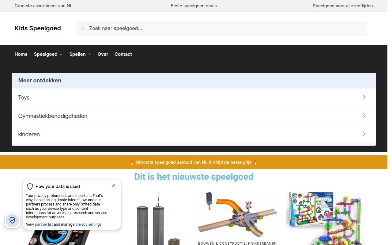Go to the Home menu item
Image resolution: width=392 pixels, height=245 pixels.
pyautogui.click(x=21, y=54)
